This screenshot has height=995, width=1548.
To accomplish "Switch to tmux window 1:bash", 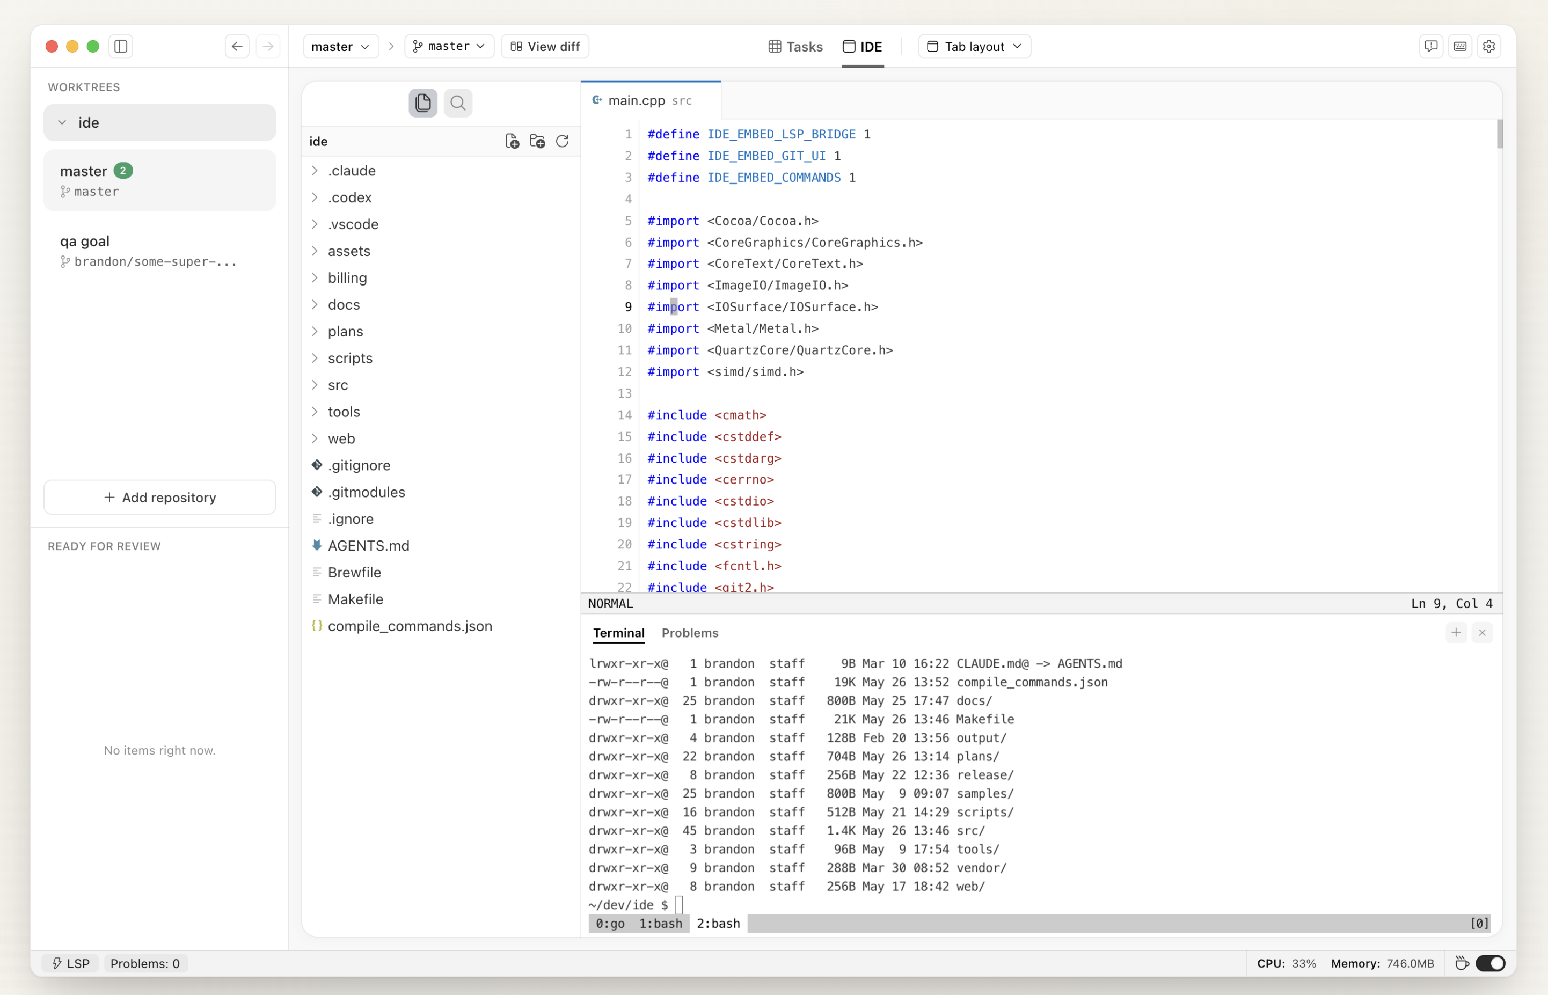I will point(660,923).
